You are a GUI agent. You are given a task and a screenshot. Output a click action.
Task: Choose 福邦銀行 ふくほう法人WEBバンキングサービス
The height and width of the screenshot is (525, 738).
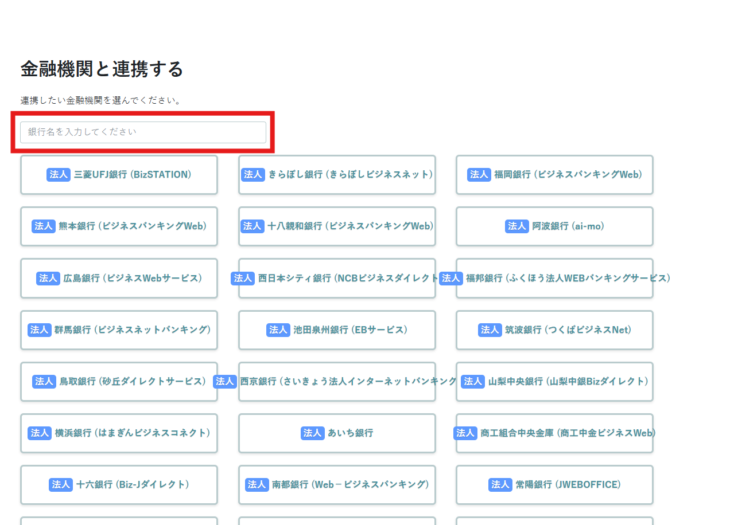[x=554, y=278]
